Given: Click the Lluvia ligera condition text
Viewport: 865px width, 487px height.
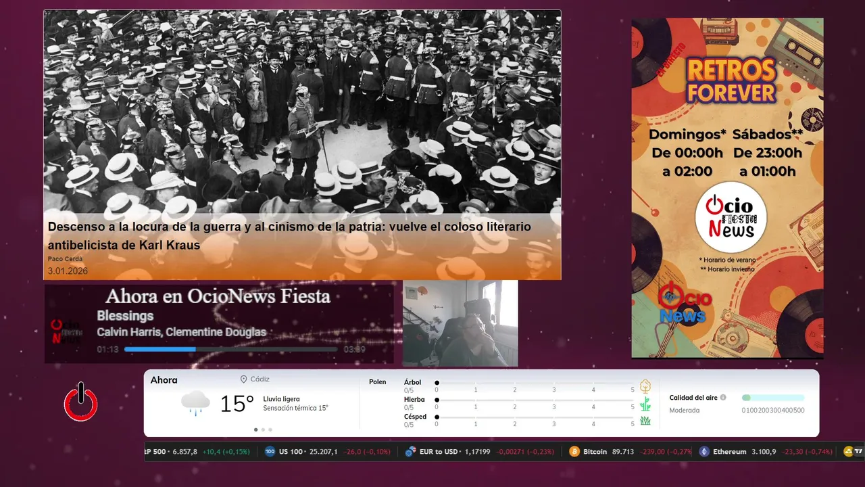Looking at the screenshot, I should click(281, 399).
